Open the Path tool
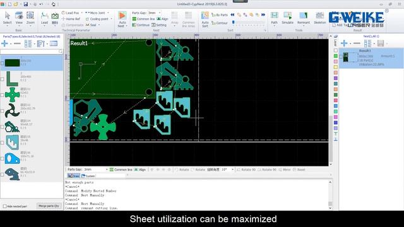This screenshot has height=227, width=404. tap(275, 18)
